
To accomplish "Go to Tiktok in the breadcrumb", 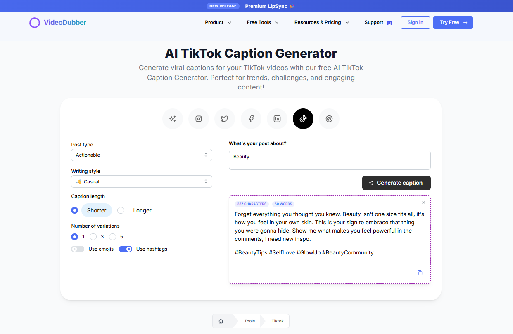I will point(278,321).
